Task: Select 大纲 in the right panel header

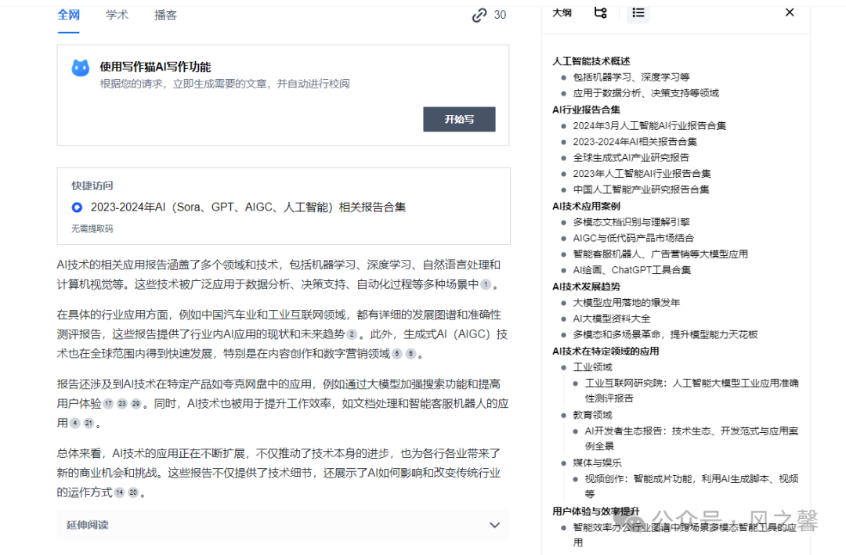Action: coord(562,13)
